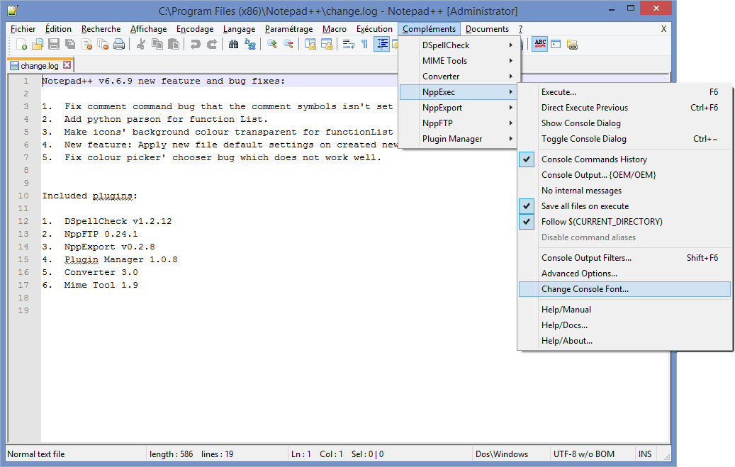Toggle the Word wrap toolbar icon
735x467 pixels.
(x=348, y=45)
